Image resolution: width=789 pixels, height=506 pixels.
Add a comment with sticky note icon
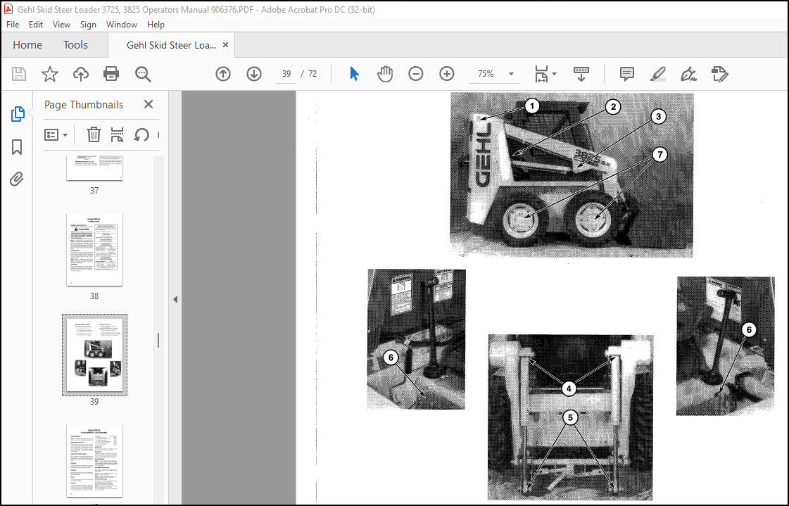(x=627, y=74)
